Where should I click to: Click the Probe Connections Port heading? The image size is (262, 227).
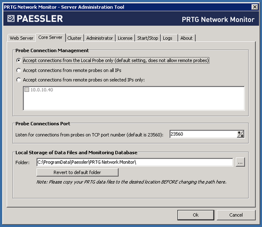click(43, 124)
